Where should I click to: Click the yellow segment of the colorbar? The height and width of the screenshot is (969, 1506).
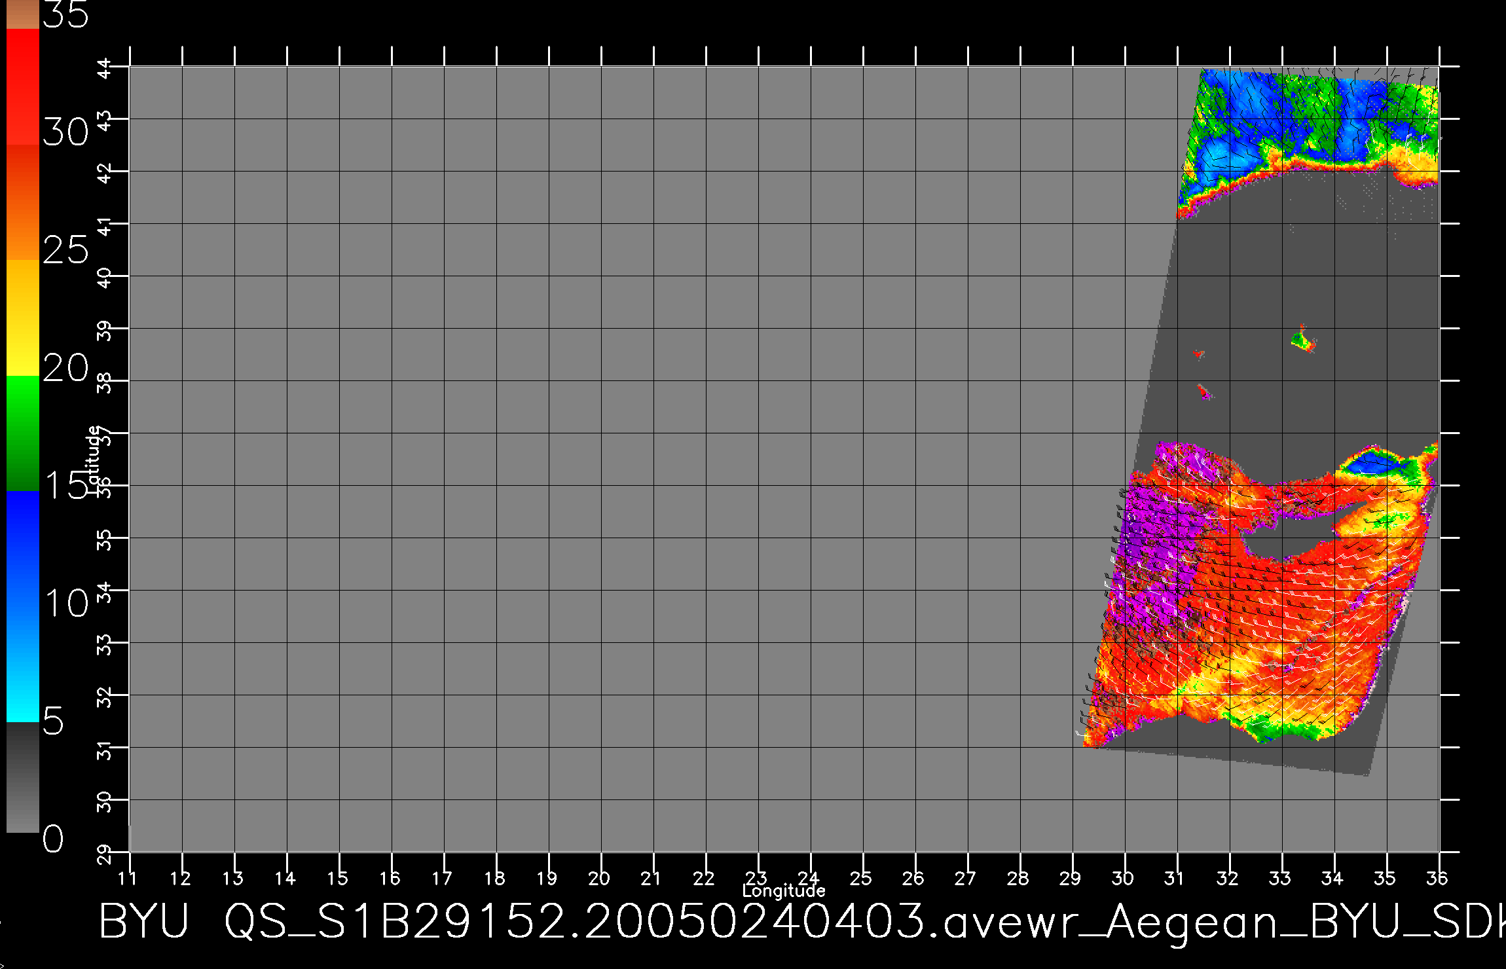click(23, 318)
